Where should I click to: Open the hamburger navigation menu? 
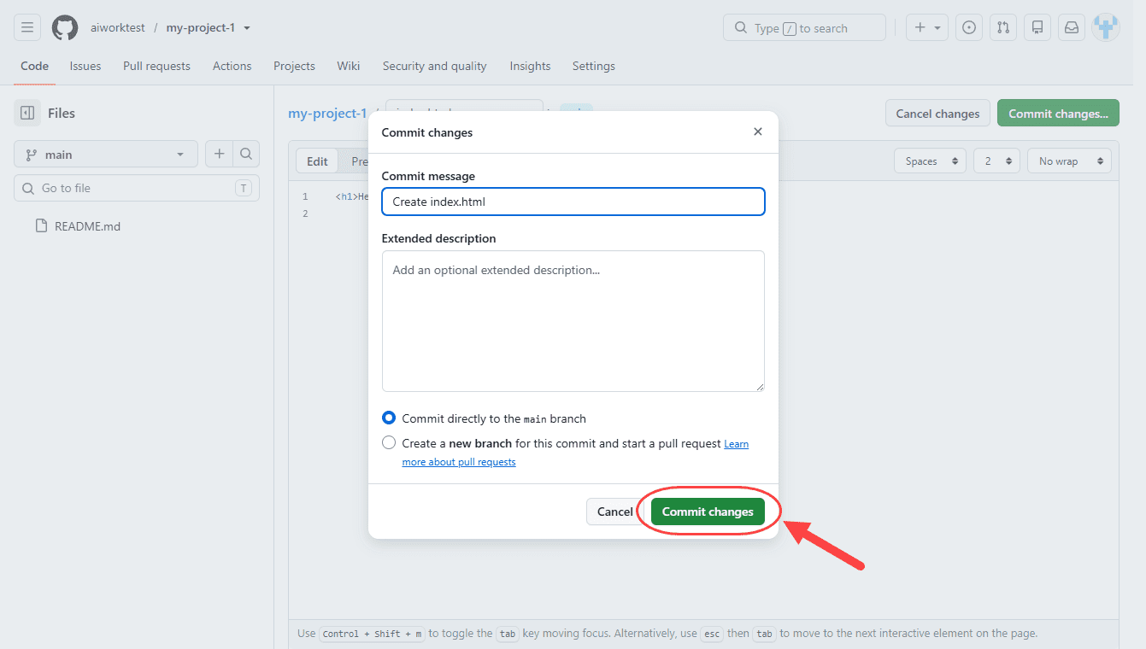tap(27, 27)
